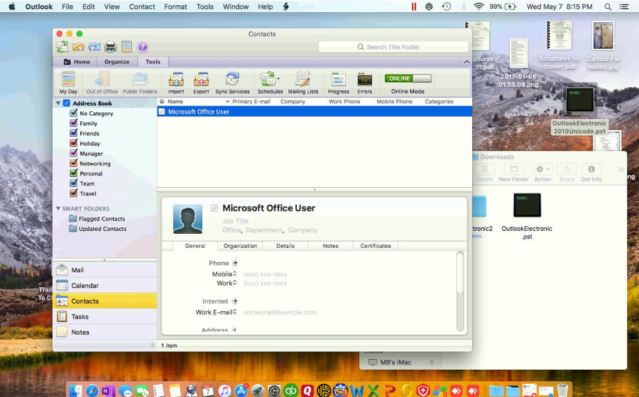Click the Undo arrow icon

(79, 47)
